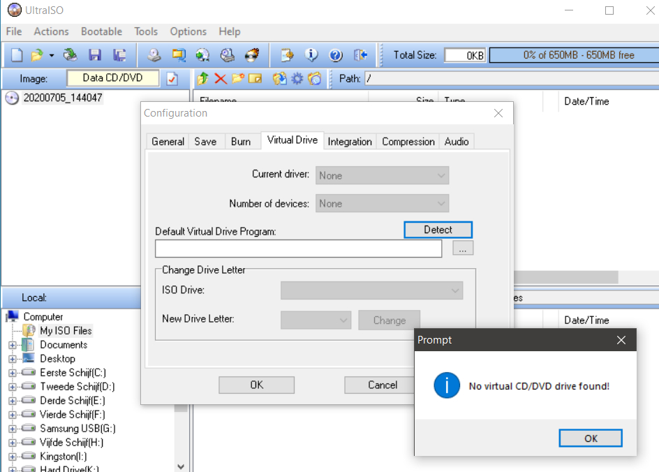Save the image with the floppy disk icon
Viewport: 659px width, 472px height.
pyautogui.click(x=95, y=55)
